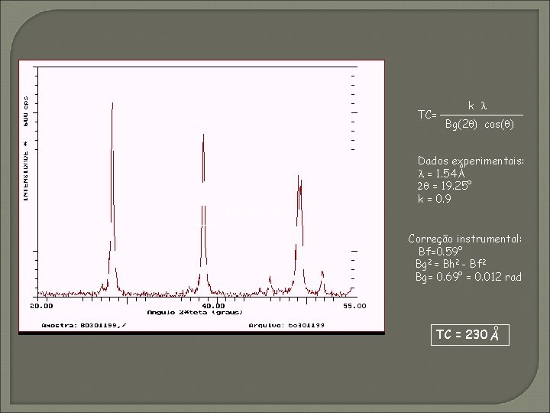This screenshot has width=550, height=413.
Task: Click the 'Arquivo: bo301199' label
Action: [x=286, y=326]
